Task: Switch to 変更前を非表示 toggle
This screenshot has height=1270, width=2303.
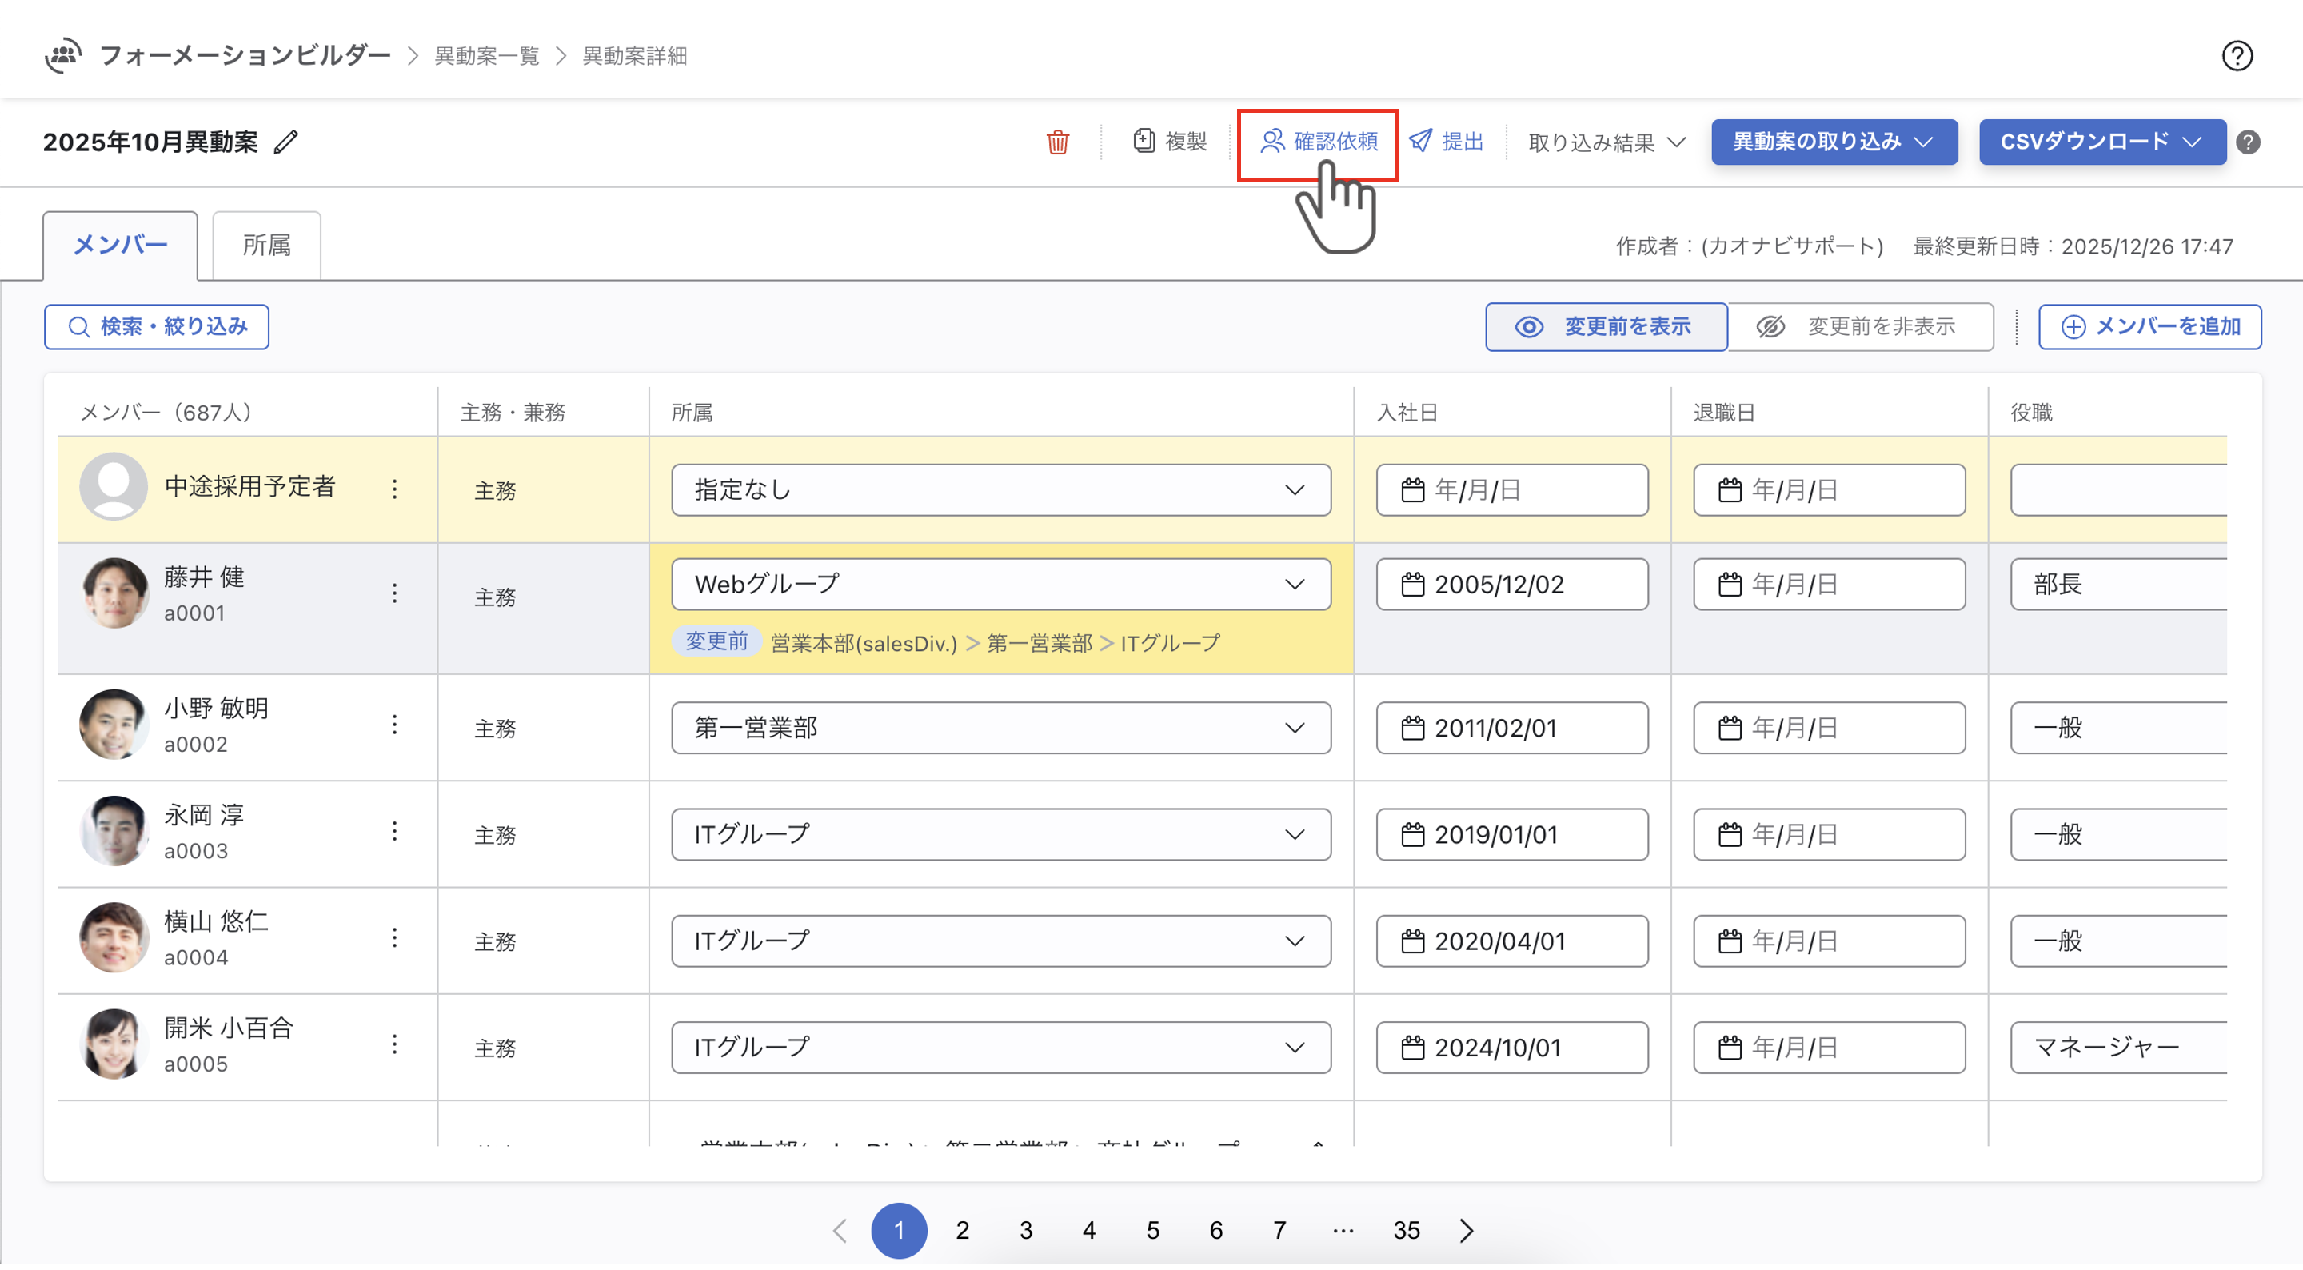Action: coord(1859,327)
